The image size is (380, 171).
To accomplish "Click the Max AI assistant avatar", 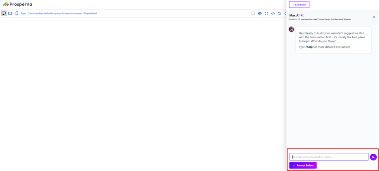I will (292, 30).
